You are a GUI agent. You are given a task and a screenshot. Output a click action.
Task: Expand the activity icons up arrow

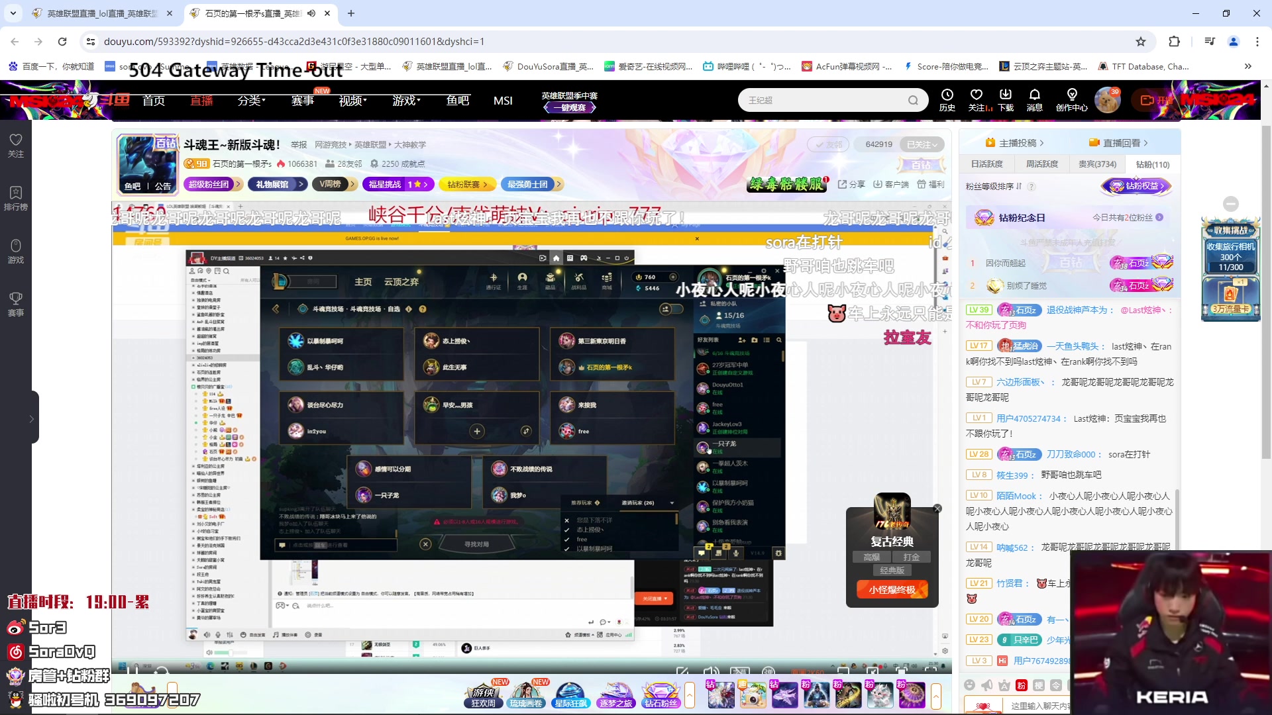(690, 695)
